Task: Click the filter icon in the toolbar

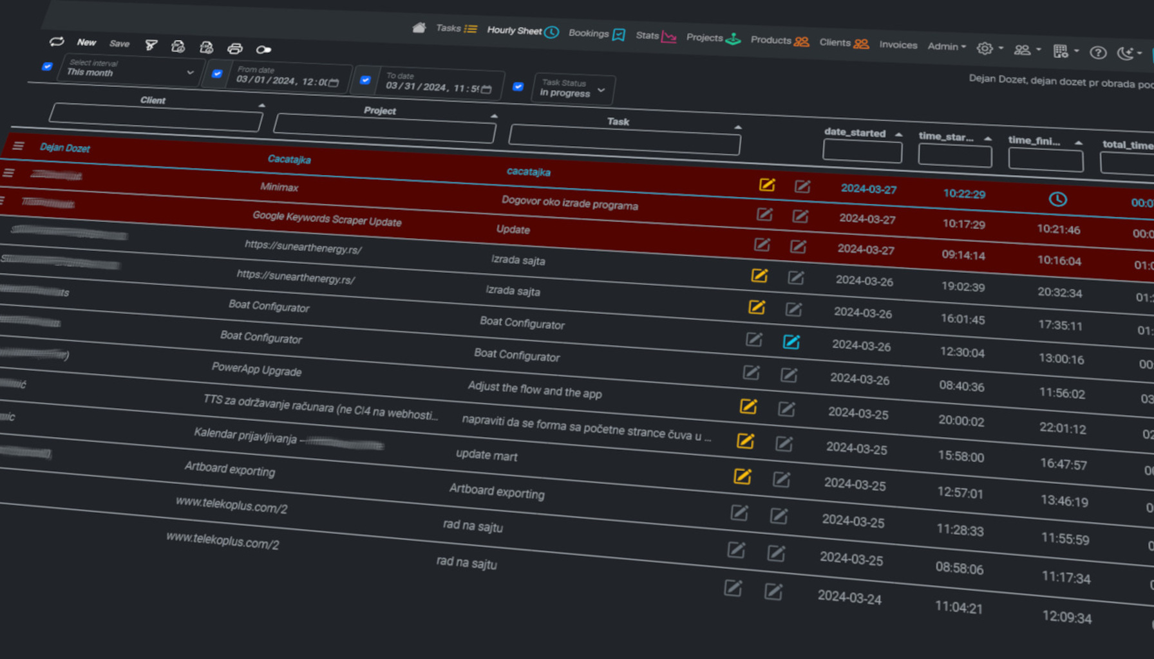Action: 151,44
